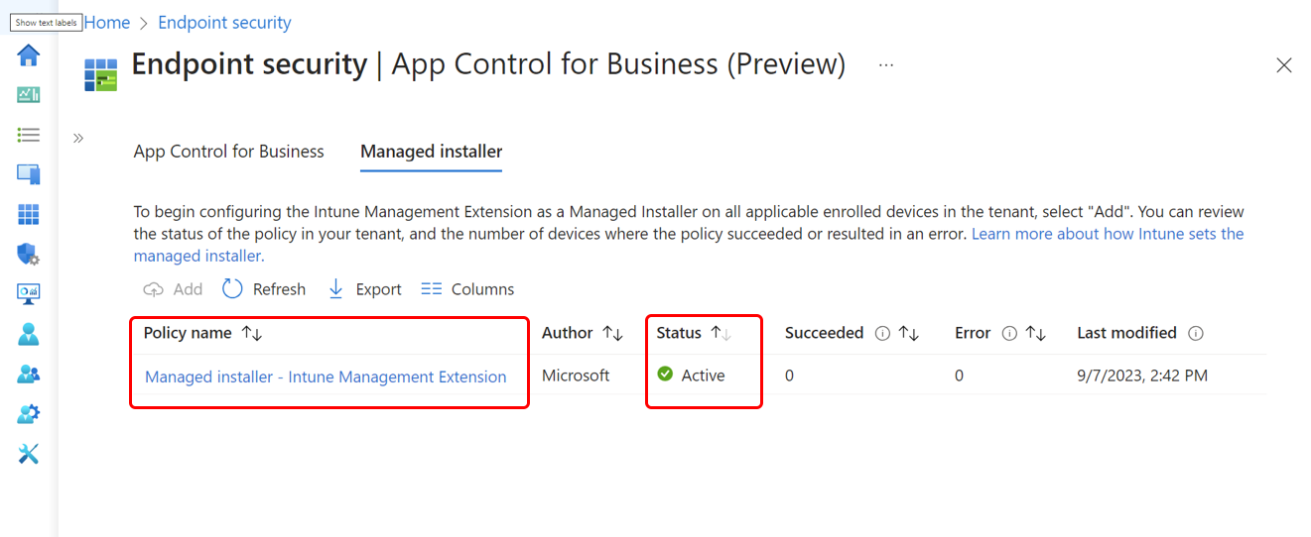The image size is (1311, 537).
Task: Open Managed installer - Intune Management Extension policy
Action: pyautogui.click(x=326, y=376)
